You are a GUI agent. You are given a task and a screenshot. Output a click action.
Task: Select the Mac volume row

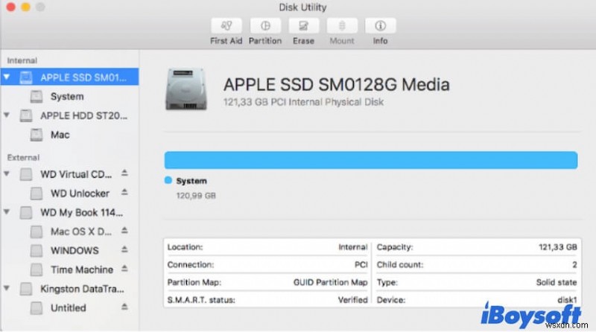[69, 135]
